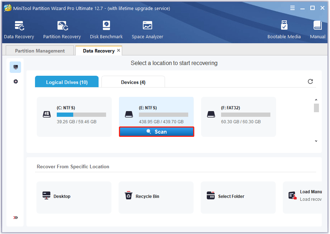The width and height of the screenshot is (330, 234).
Task: Select Logical Drives (10) tab
Action: pyautogui.click(x=67, y=82)
